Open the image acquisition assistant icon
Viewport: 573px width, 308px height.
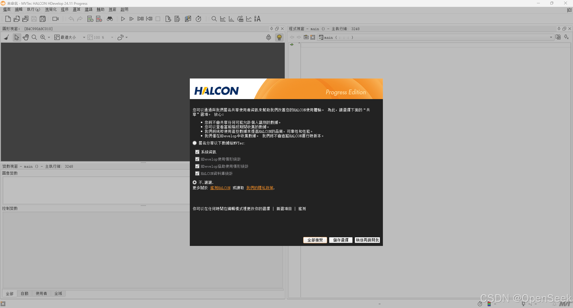pos(55,19)
